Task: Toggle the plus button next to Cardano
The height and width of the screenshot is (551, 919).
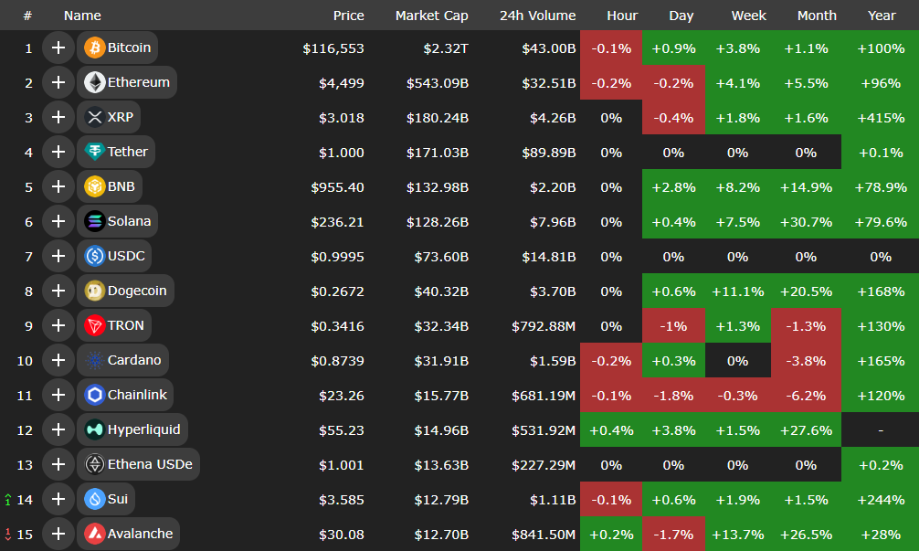Action: pos(58,360)
